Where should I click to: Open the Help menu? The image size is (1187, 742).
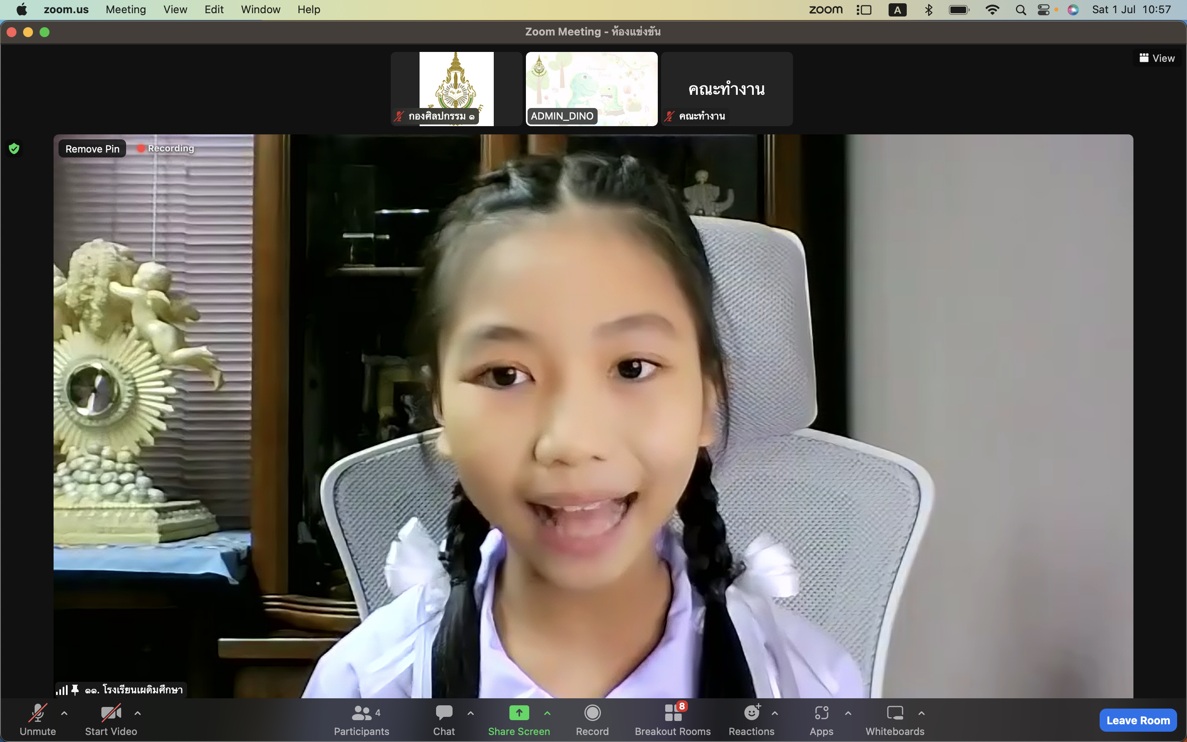[x=308, y=9]
